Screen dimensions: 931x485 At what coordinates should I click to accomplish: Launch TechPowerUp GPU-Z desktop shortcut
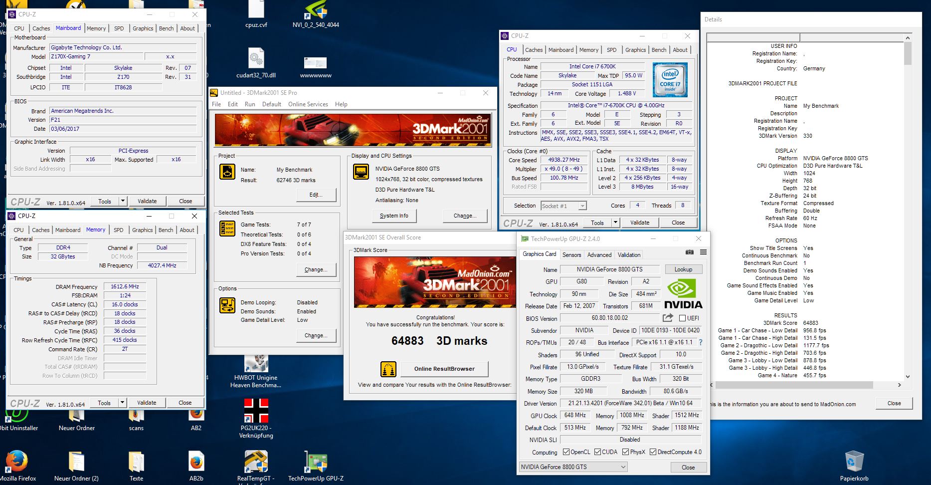tap(316, 466)
